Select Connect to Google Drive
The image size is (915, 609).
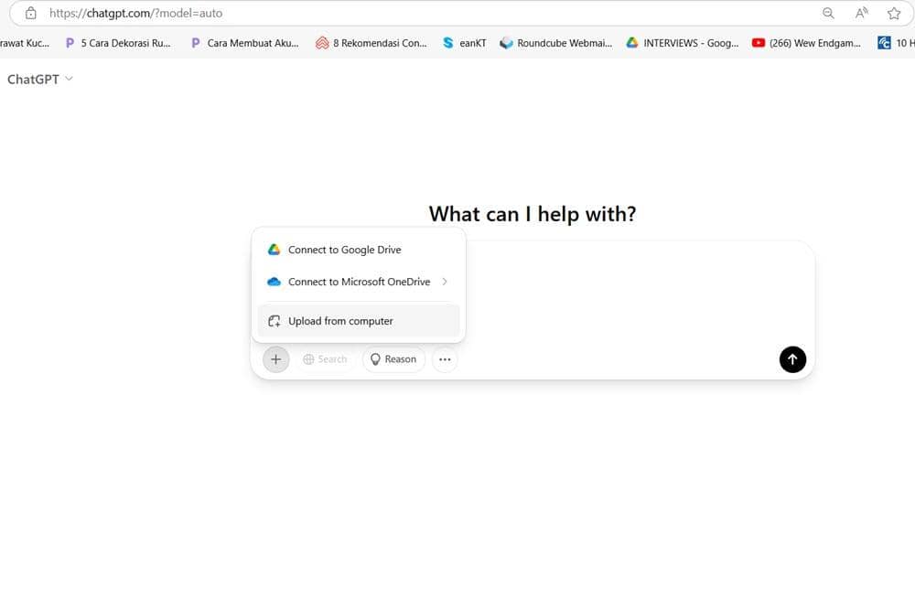pos(344,250)
